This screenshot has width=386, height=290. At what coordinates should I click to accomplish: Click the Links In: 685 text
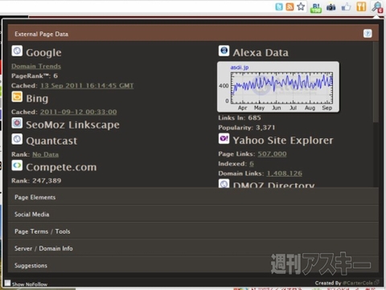(x=240, y=117)
